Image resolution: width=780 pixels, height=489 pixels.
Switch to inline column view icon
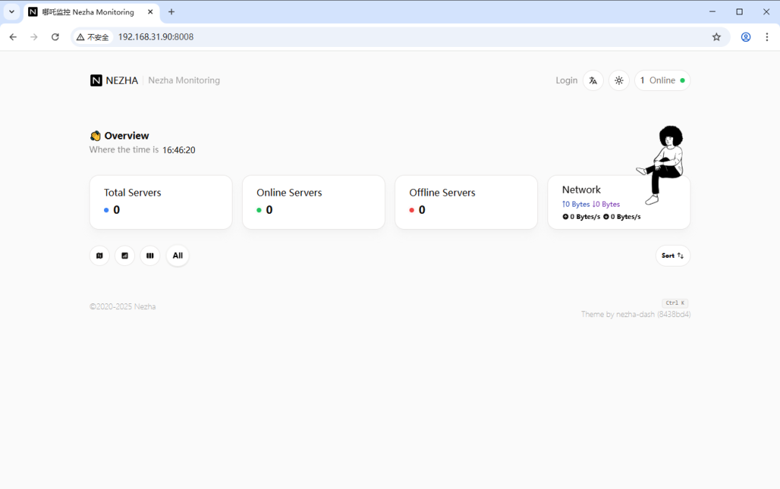149,256
